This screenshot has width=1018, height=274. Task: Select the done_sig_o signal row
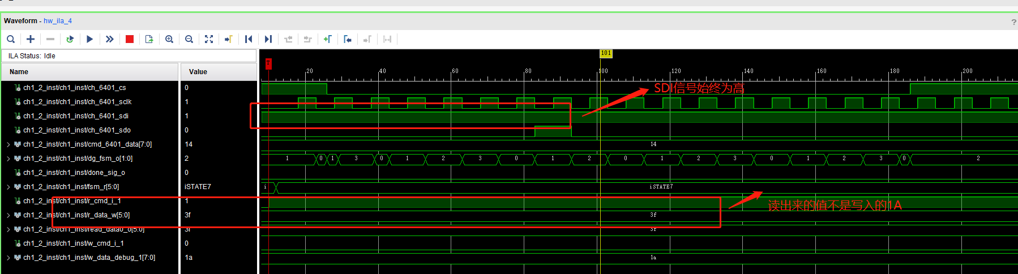tap(90, 173)
